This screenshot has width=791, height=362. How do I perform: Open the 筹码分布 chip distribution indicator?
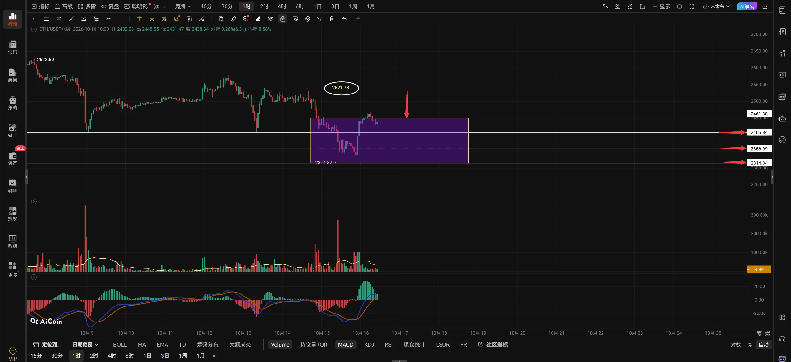click(x=207, y=345)
